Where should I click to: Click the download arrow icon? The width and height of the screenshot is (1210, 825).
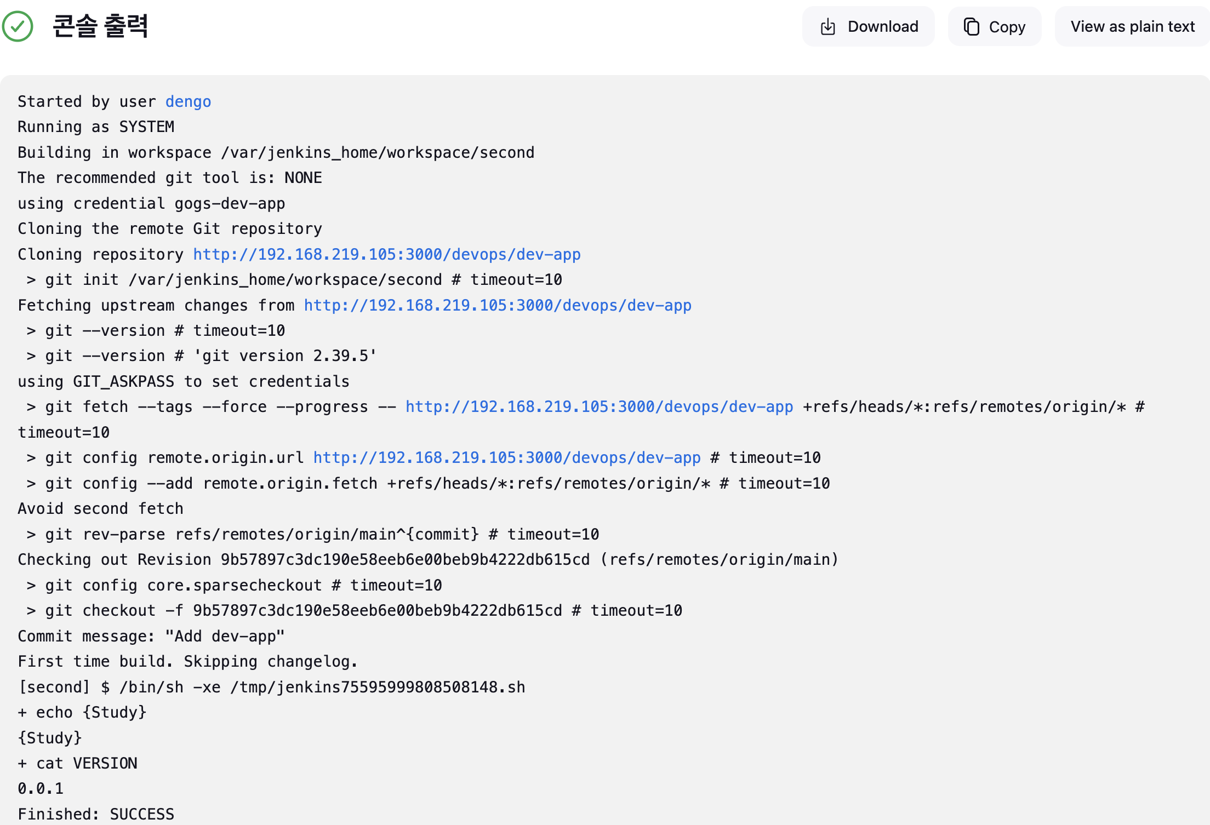point(827,27)
